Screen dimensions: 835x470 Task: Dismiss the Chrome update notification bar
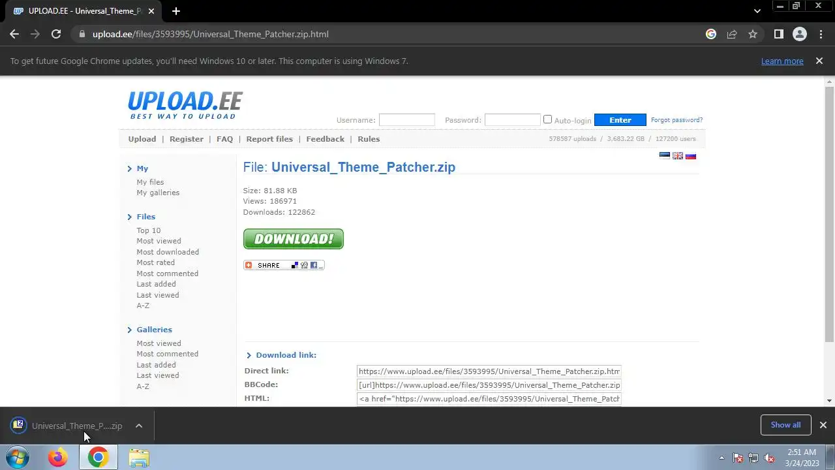[819, 61]
